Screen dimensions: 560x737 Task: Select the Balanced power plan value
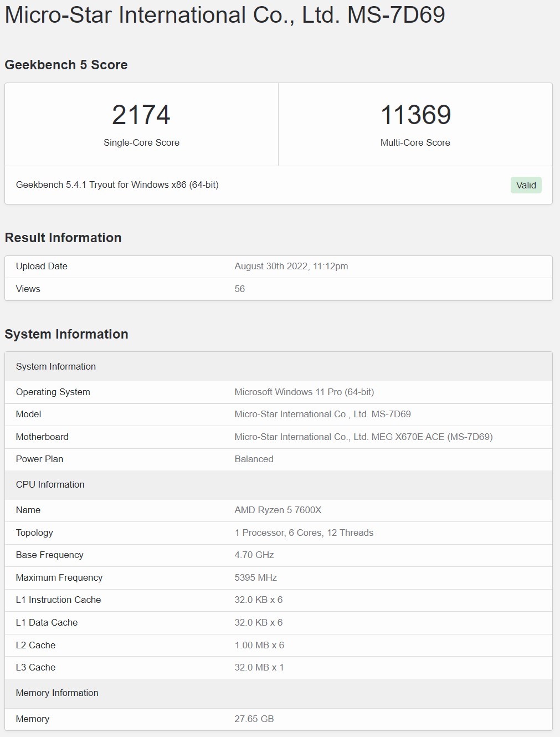pyautogui.click(x=254, y=459)
